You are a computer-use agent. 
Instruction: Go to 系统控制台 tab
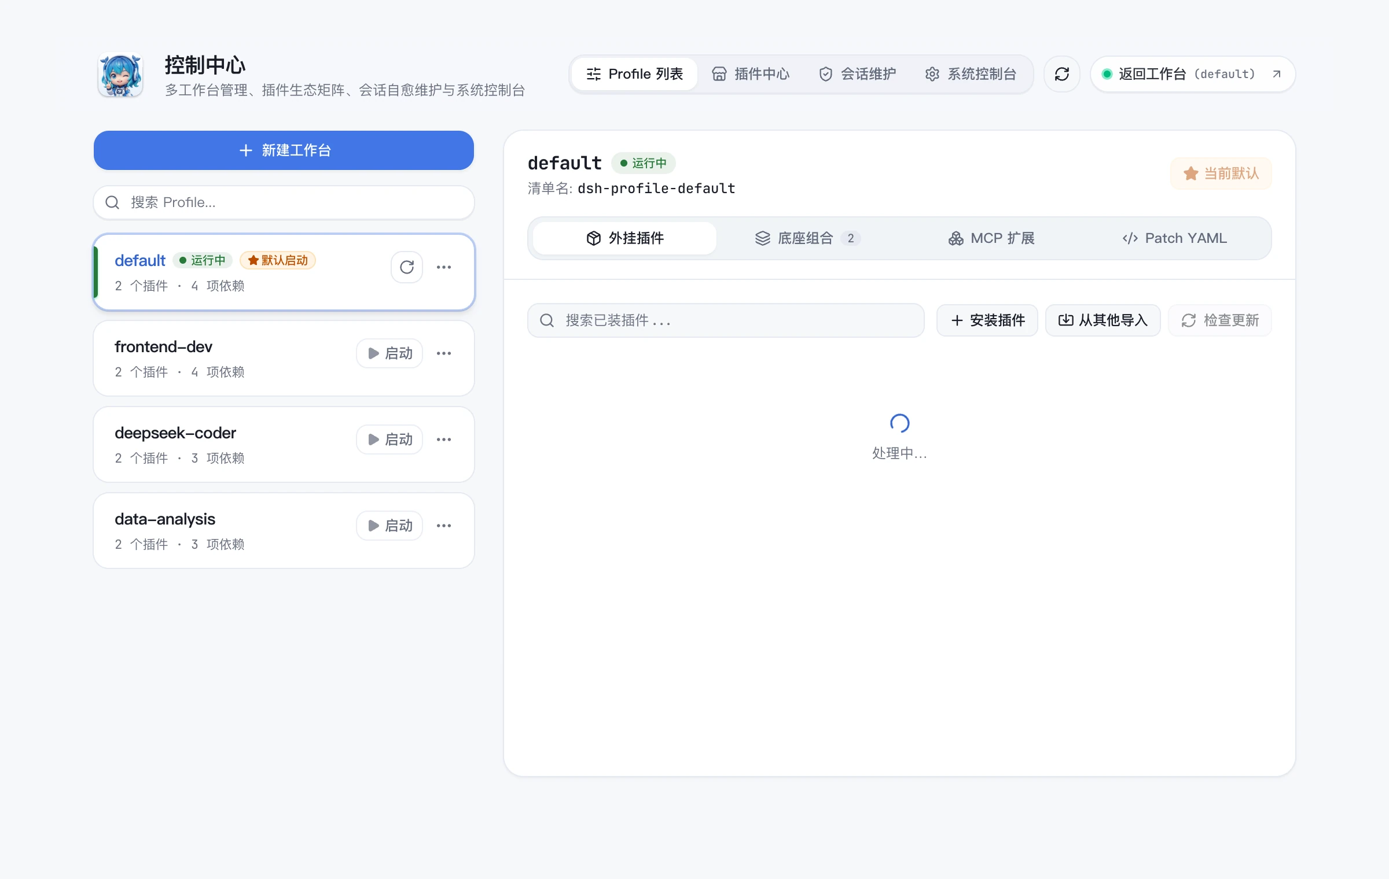pyautogui.click(x=971, y=74)
